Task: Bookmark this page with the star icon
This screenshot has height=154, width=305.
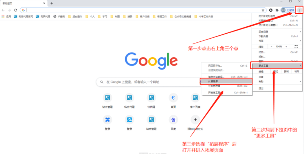Action: (263, 10)
